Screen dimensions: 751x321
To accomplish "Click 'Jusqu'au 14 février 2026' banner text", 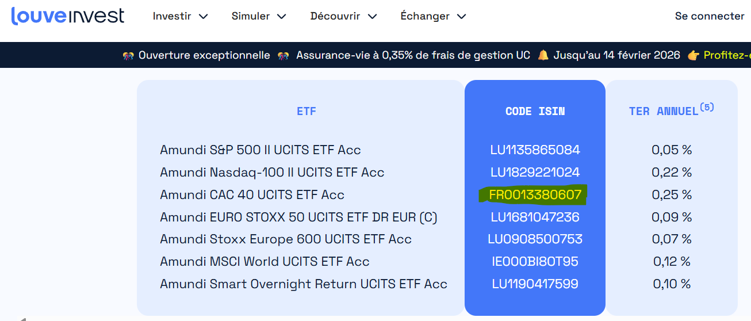I will point(616,55).
